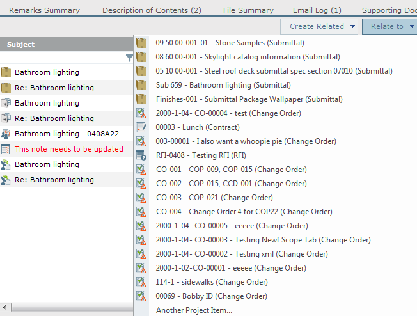Select 'CO-002 - COP-015, CCD-001' entry text

point(232,184)
